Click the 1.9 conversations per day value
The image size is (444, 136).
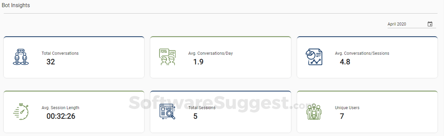click(x=198, y=62)
